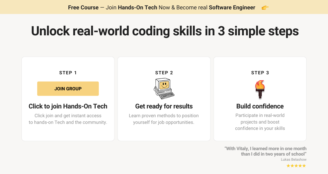Click the five-star rating icons
The width and height of the screenshot is (328, 174).
pos(296,166)
